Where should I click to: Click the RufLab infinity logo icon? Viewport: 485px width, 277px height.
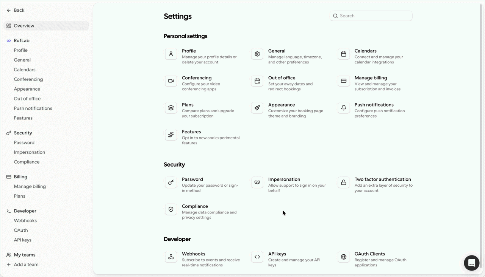(9, 40)
